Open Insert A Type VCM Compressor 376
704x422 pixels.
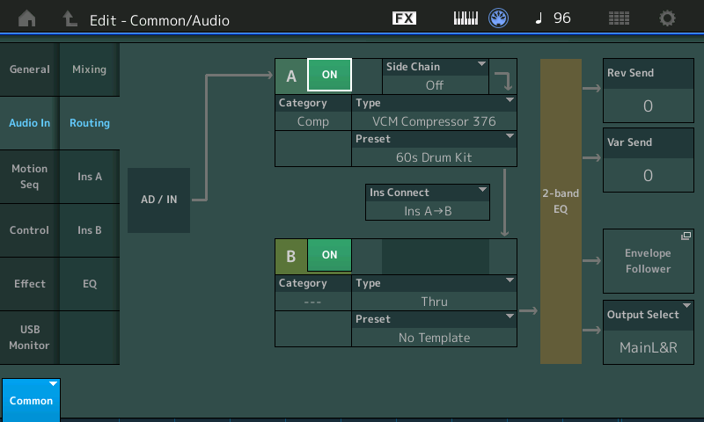pos(434,113)
